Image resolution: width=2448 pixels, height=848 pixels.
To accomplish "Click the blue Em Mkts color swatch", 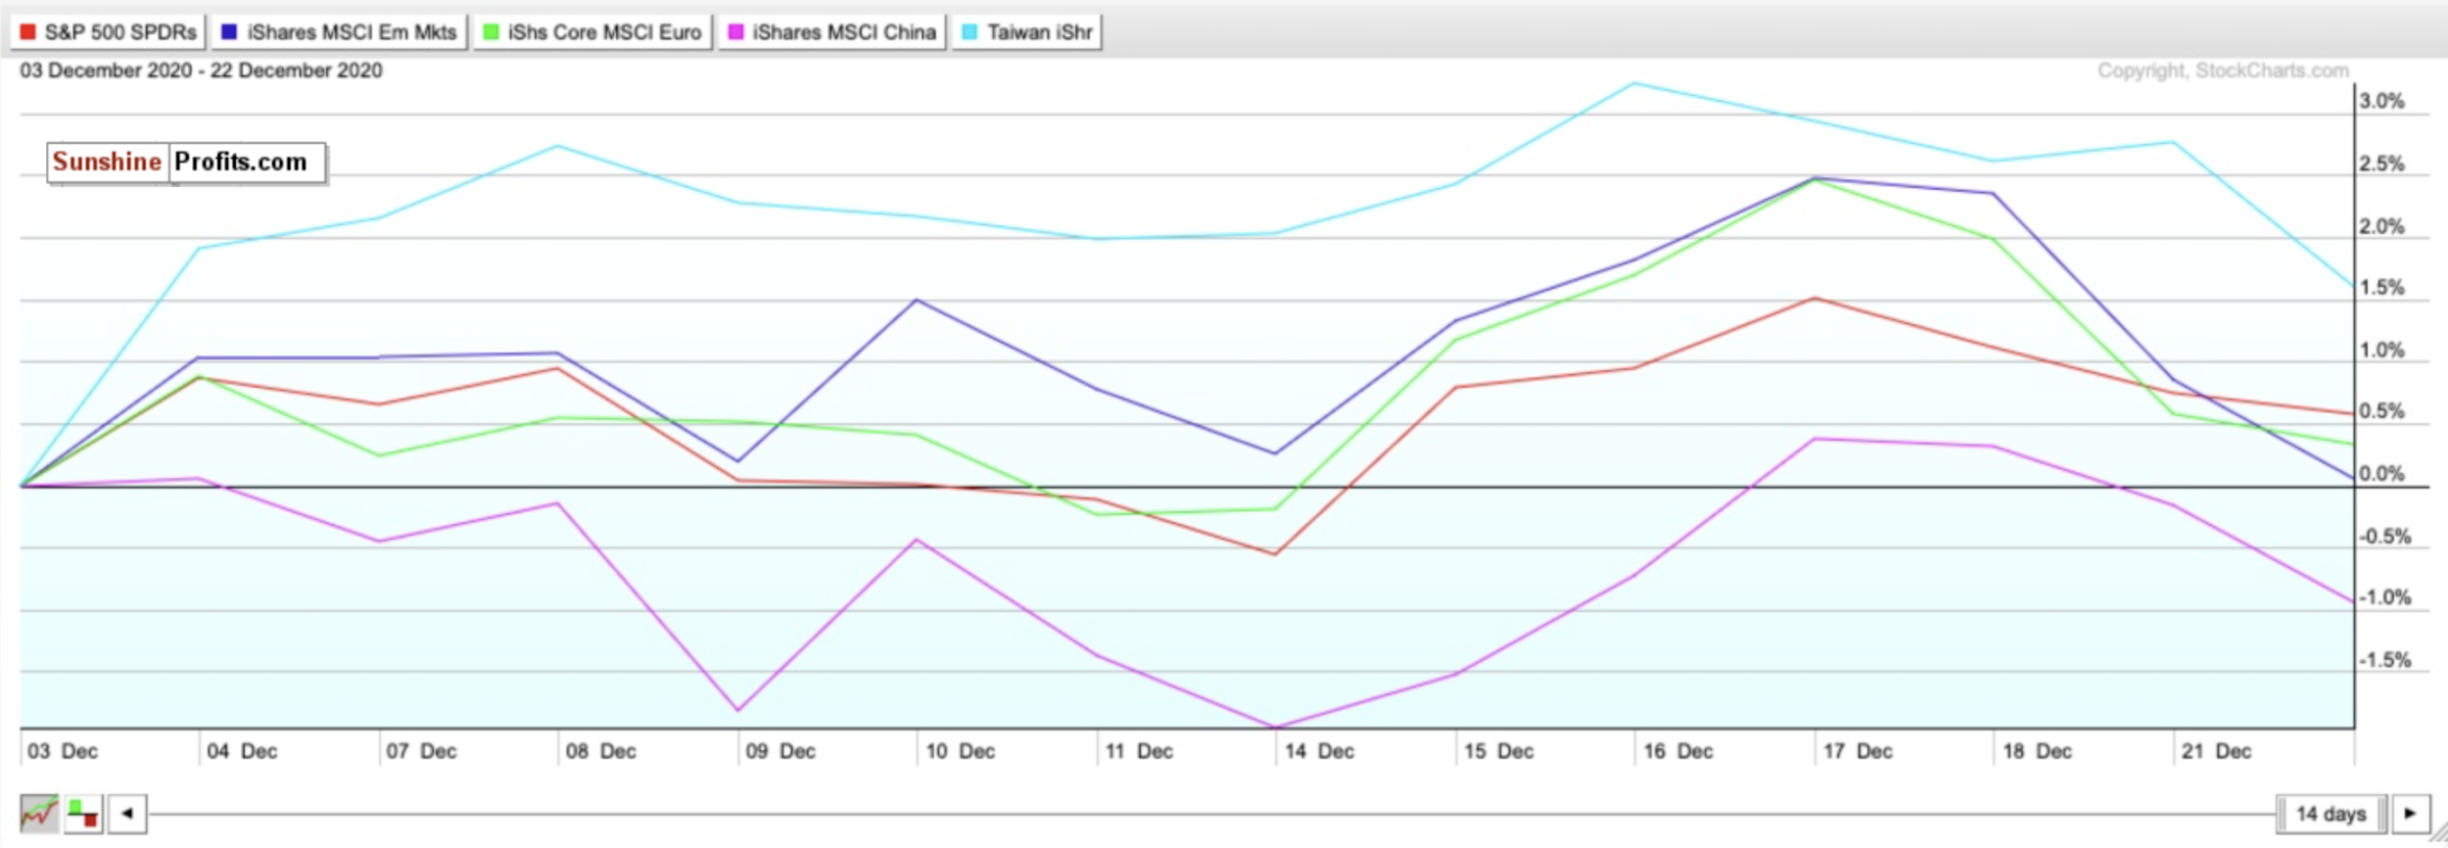I will [229, 32].
